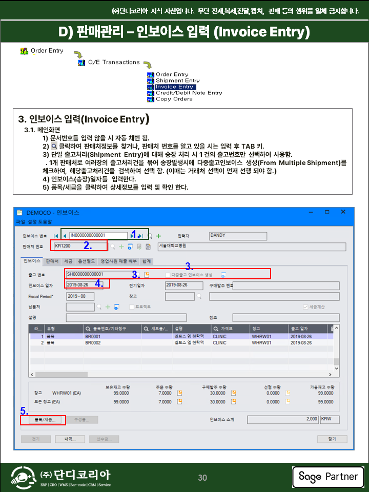Image resolution: width=369 pixels, height=492 pixels.
Task: Open Order Entry module icon in top tree
Action: coord(24,51)
